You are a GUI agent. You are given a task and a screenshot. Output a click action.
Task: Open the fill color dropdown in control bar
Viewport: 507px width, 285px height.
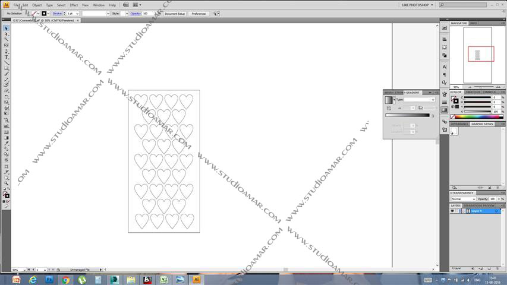(38, 14)
